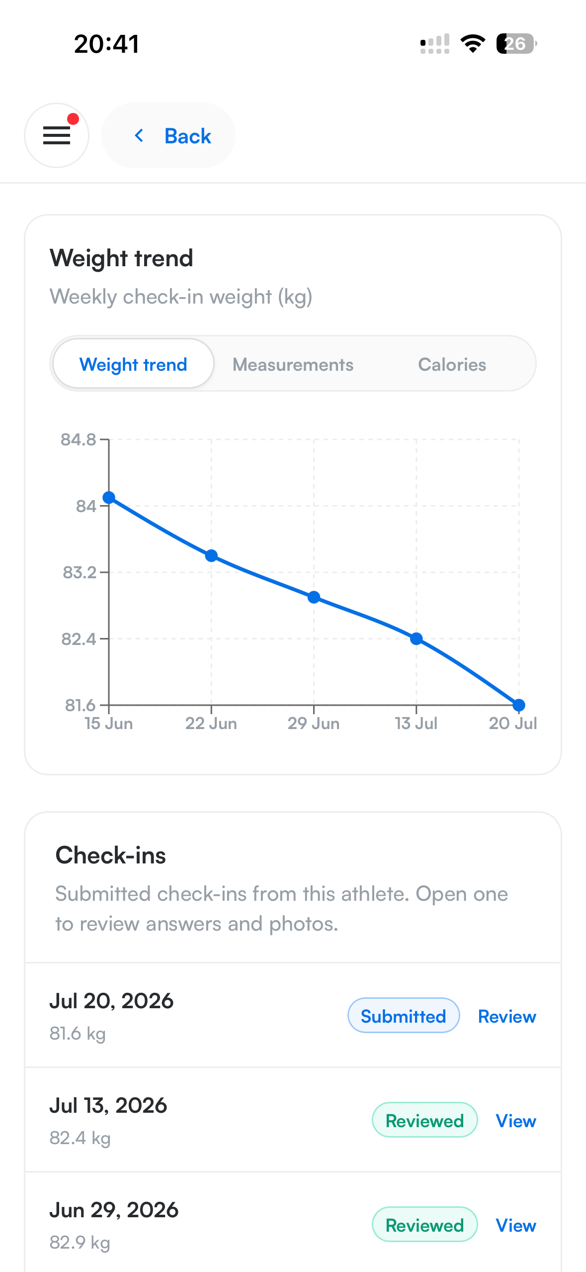Tap the battery indicator icon
The image size is (586, 1272).
coord(516,44)
